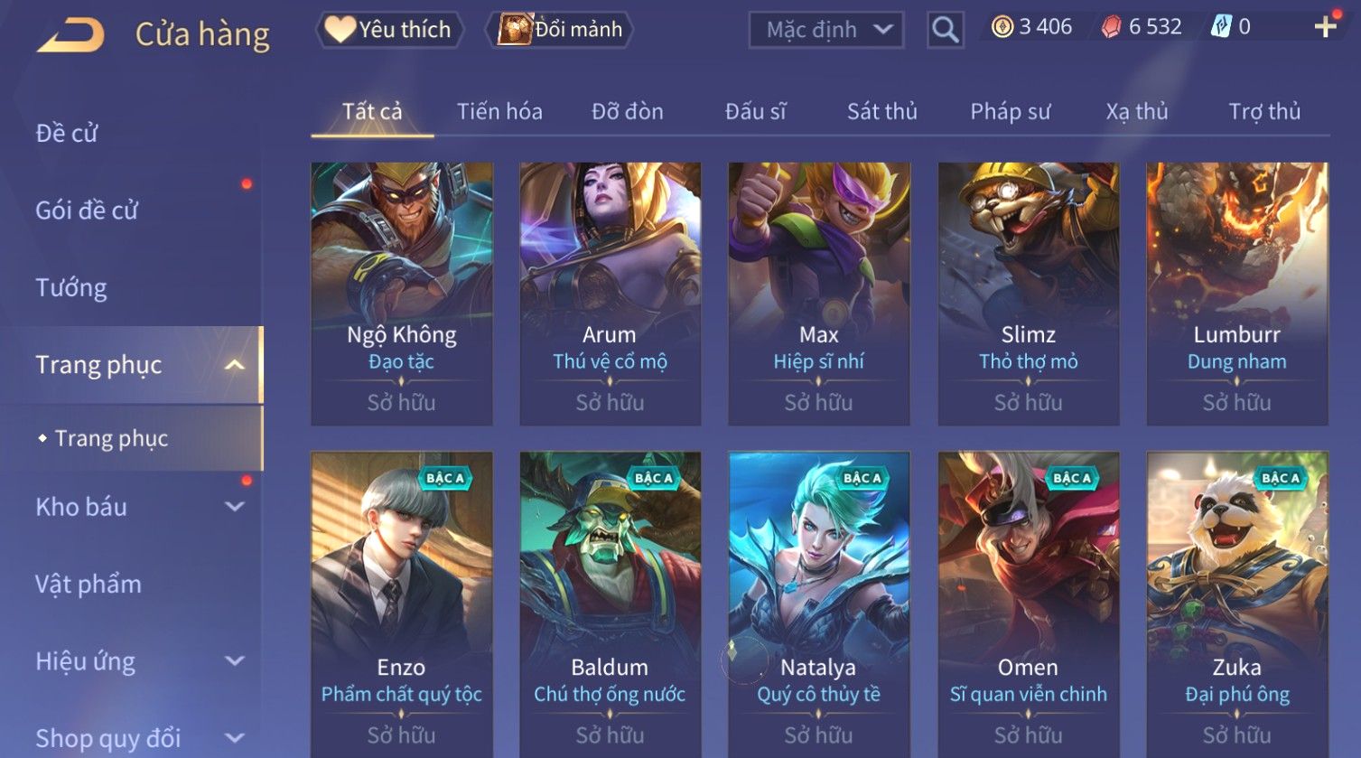
Task: Open Yêu thích favorites heart button
Action: pos(389,30)
